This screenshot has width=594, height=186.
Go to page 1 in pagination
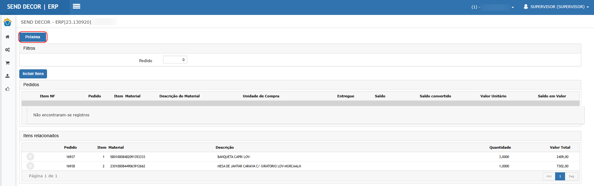(x=560, y=176)
